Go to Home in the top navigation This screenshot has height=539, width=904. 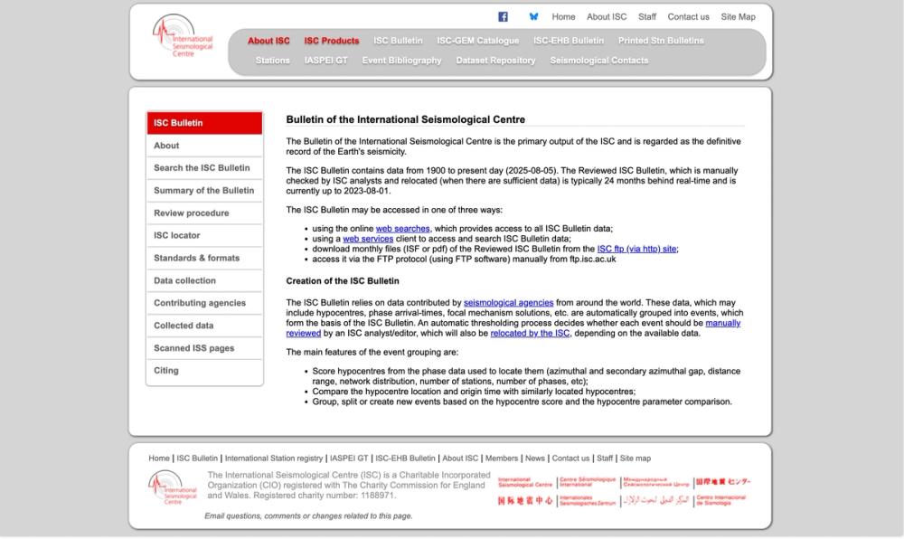563,16
